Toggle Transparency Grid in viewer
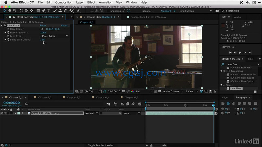The width and height of the screenshot is (262, 147). tap(160, 91)
